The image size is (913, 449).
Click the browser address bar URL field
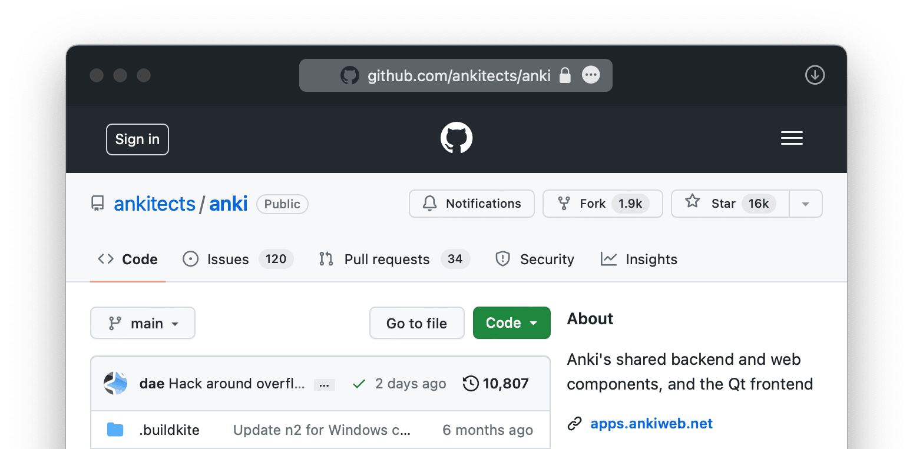pos(456,75)
